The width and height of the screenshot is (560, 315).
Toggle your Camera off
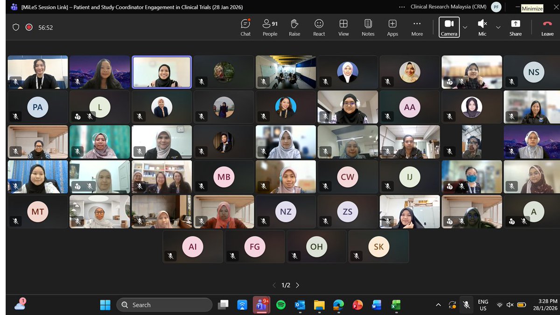[449, 27]
